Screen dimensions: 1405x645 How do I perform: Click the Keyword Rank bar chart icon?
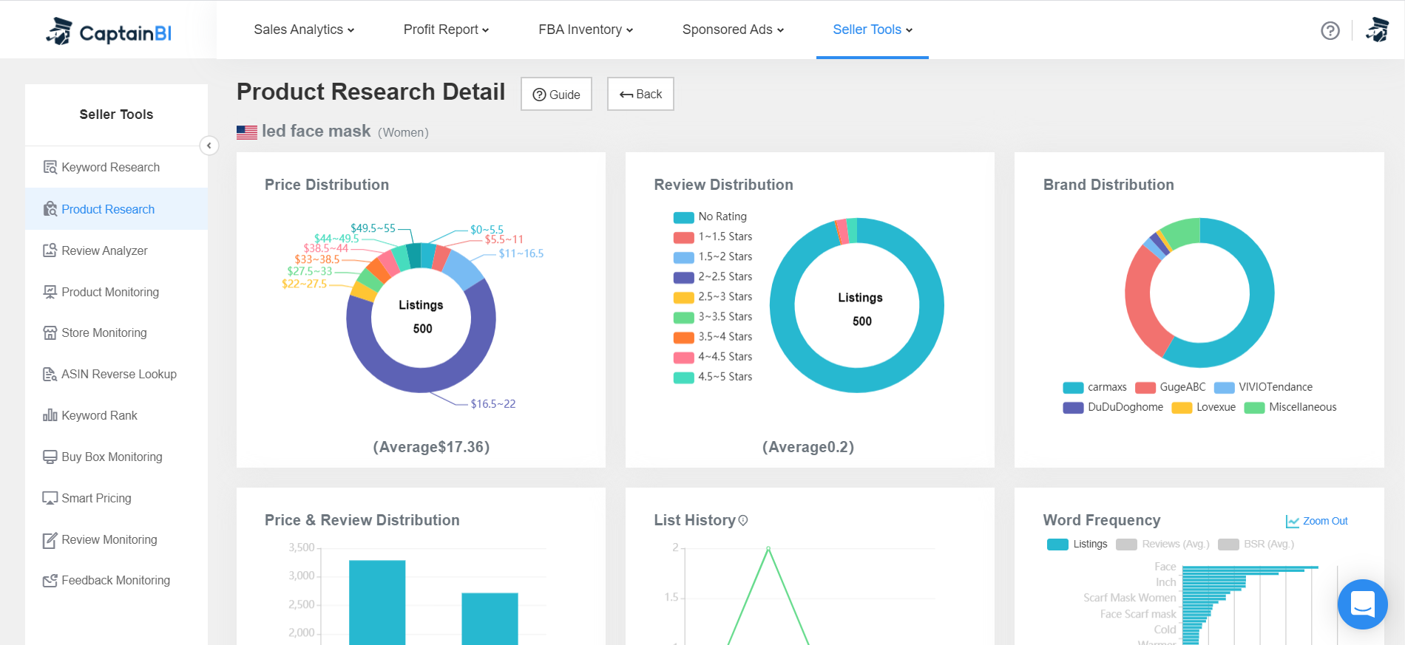(50, 415)
